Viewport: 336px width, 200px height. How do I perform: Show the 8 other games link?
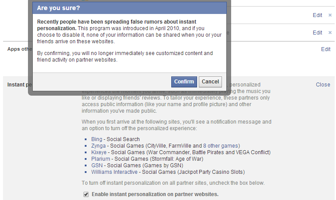click(220, 146)
